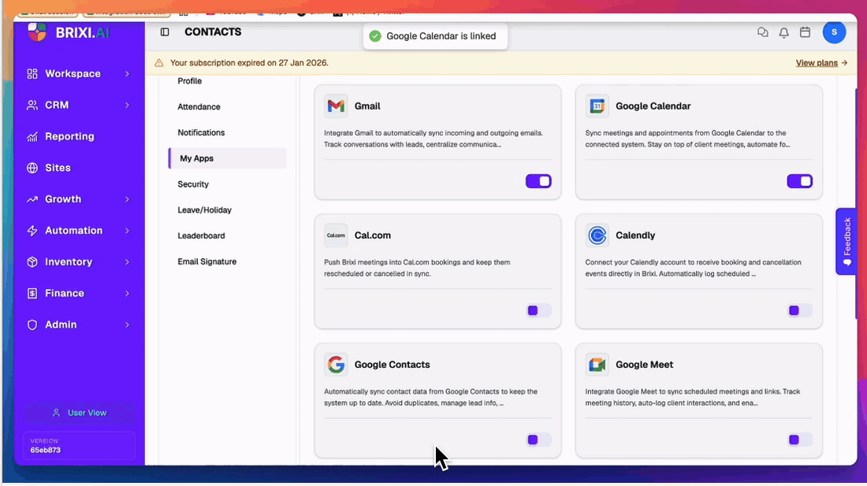Click the Google Calendar card title text
The image size is (867, 486).
653,106
